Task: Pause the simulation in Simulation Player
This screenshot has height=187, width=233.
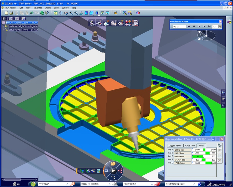Action: (194, 27)
